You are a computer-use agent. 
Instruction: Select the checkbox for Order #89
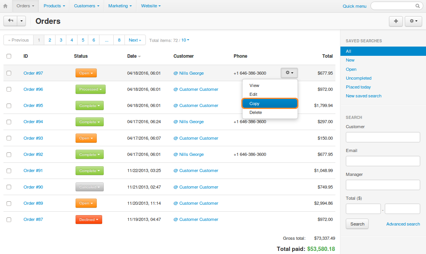click(9, 203)
